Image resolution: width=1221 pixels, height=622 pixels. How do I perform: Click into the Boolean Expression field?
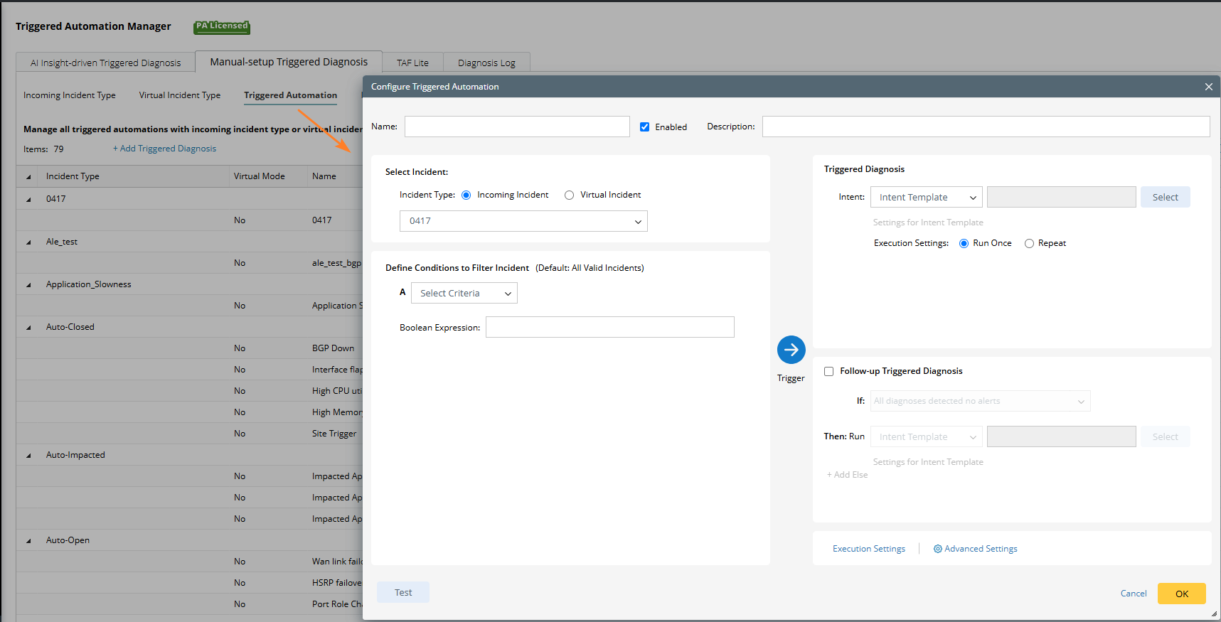(609, 328)
